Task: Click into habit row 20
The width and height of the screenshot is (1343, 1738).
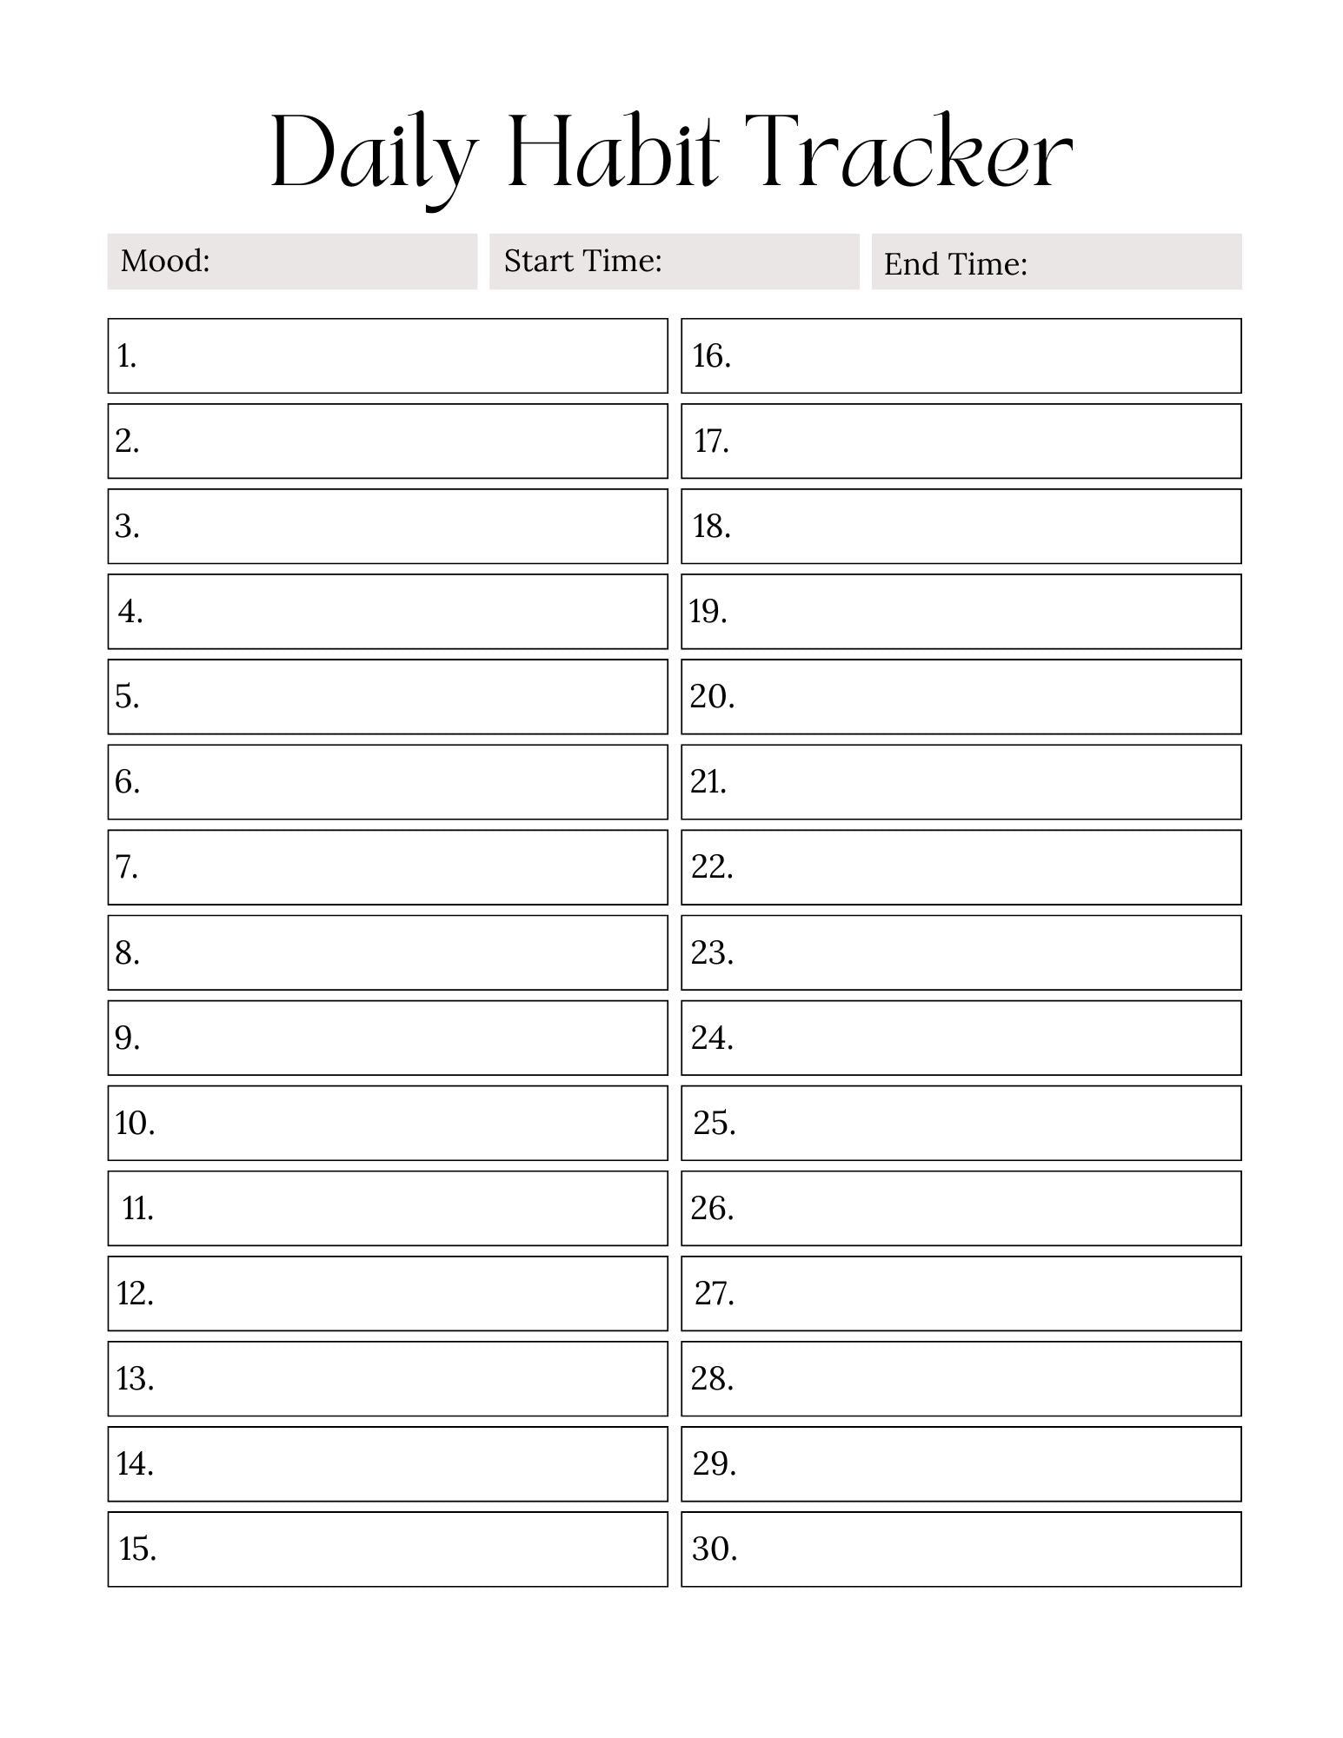Action: 961,697
